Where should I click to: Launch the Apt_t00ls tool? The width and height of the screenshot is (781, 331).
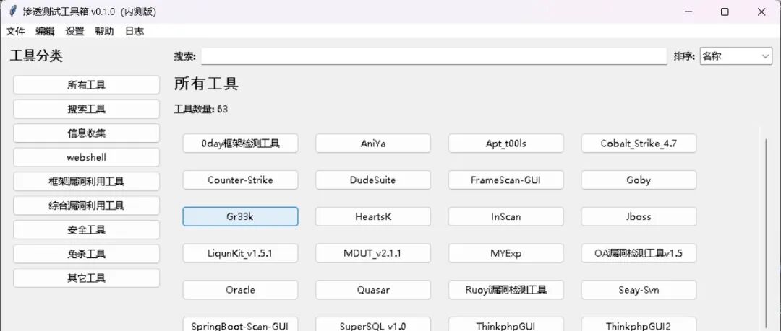506,144
